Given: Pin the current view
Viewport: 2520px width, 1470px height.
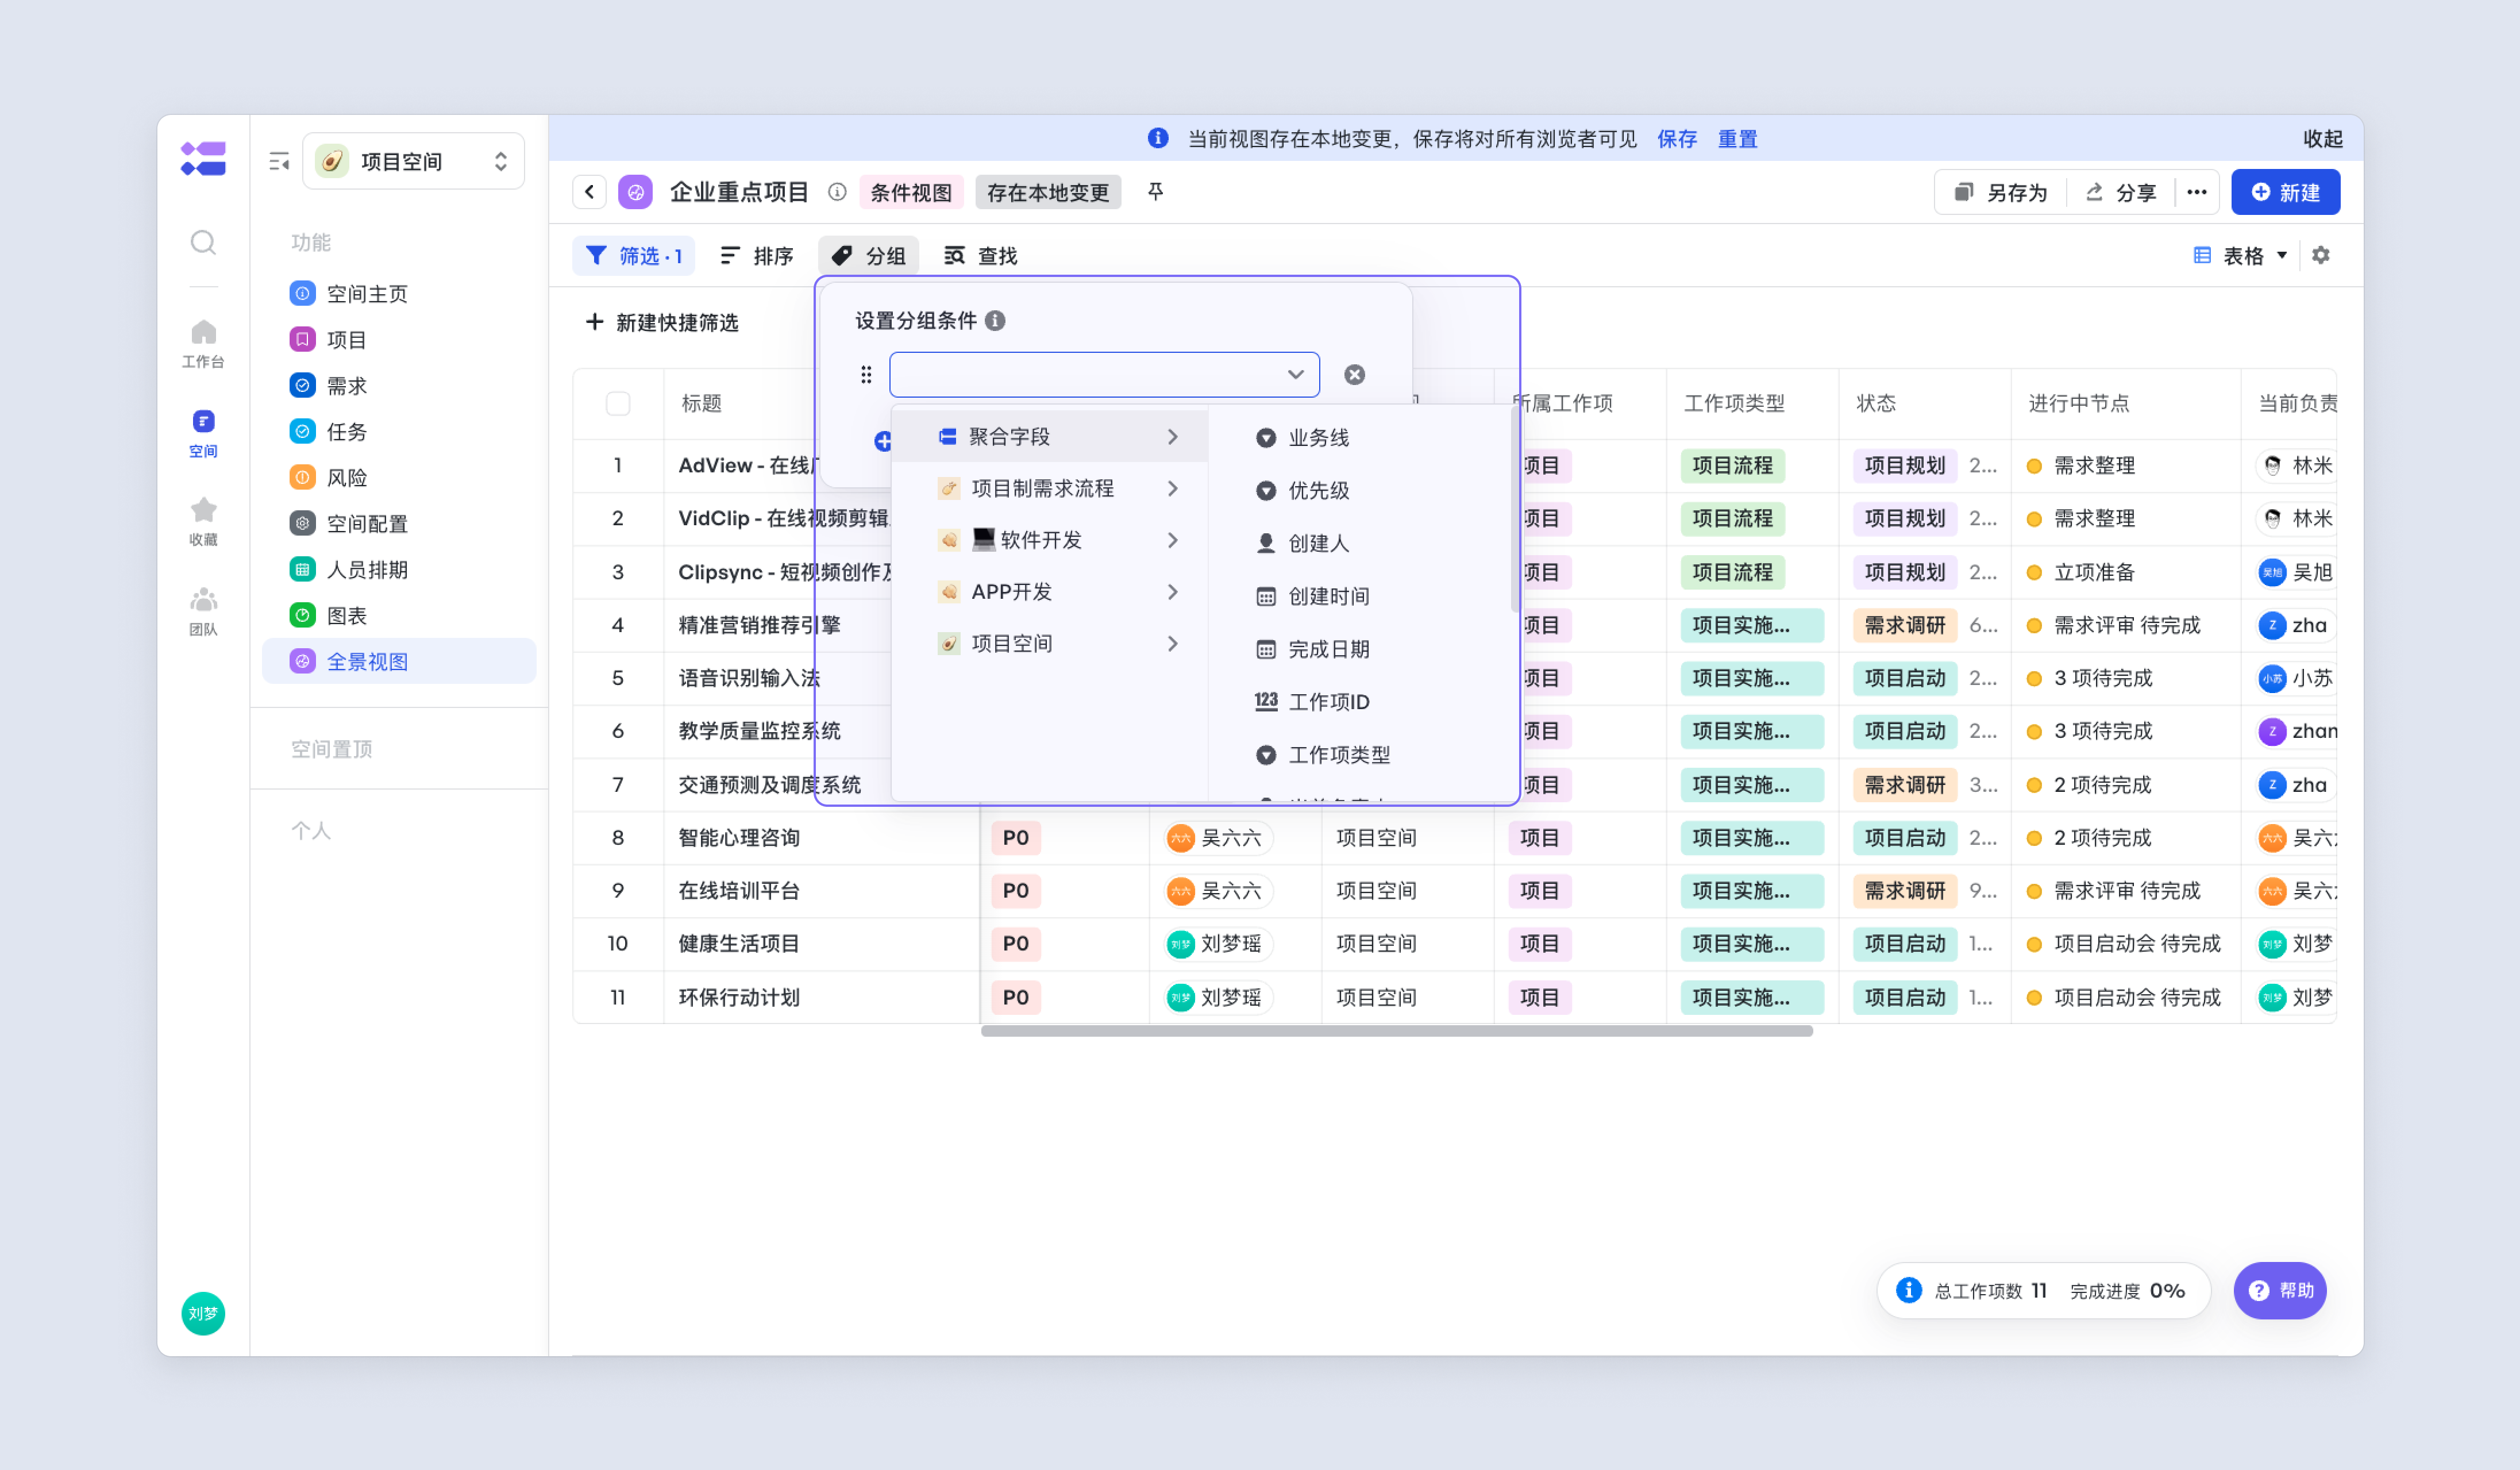Looking at the screenshot, I should (1155, 191).
